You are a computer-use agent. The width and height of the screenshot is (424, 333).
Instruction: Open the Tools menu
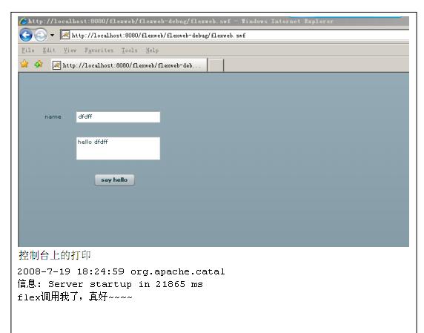click(130, 50)
